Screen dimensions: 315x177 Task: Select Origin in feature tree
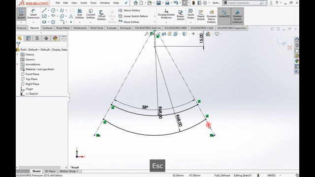pyautogui.click(x=27, y=89)
